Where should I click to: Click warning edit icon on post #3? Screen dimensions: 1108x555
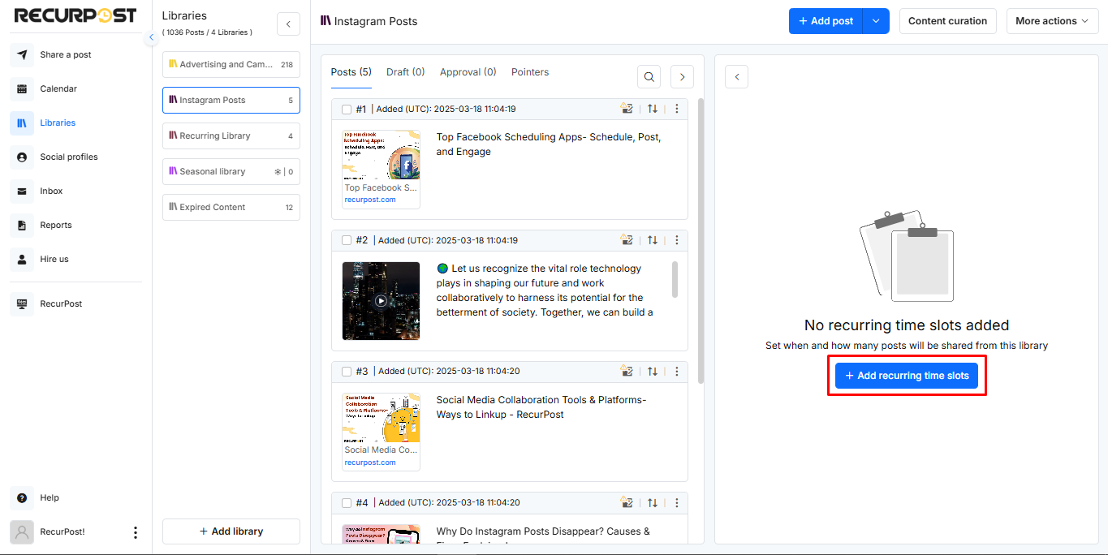point(627,372)
